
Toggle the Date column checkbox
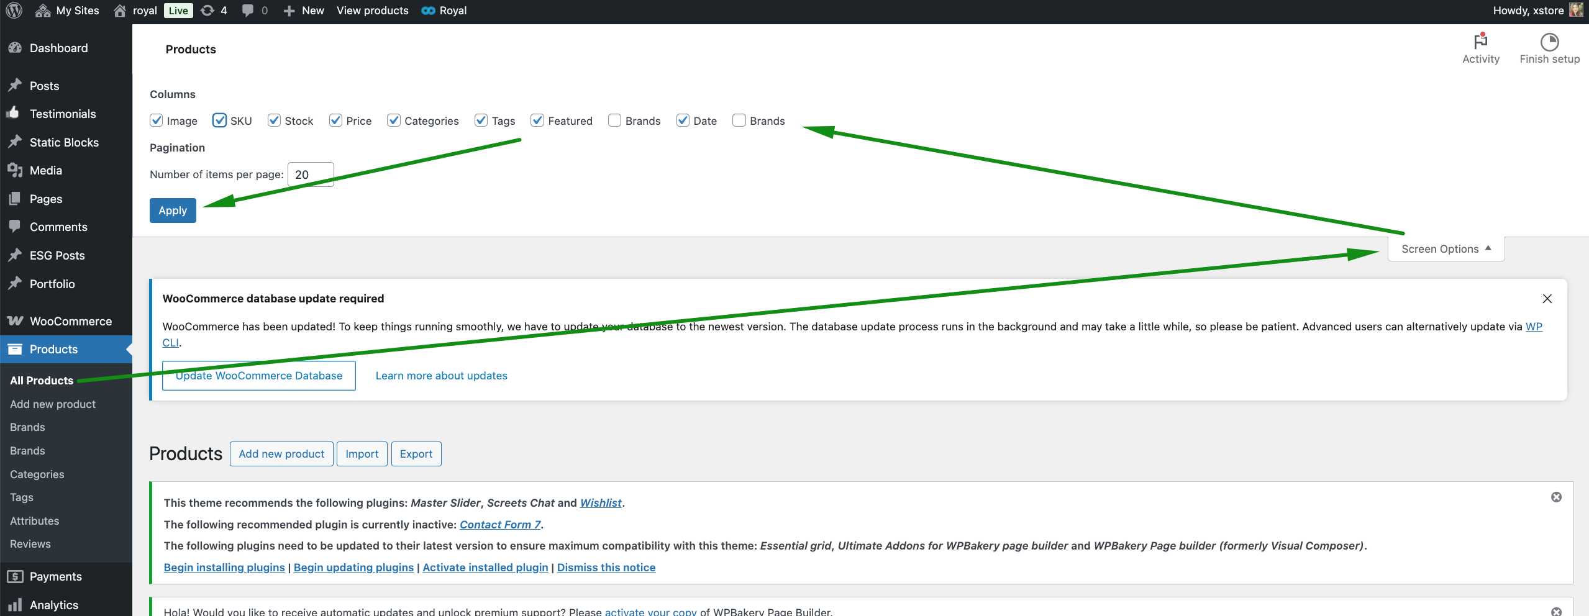coord(683,120)
